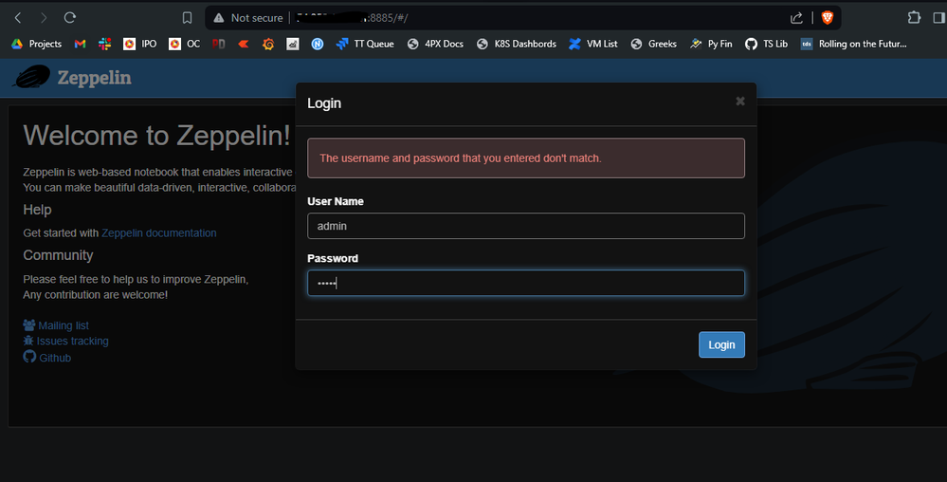Click the Not secure warning icon

pos(219,18)
